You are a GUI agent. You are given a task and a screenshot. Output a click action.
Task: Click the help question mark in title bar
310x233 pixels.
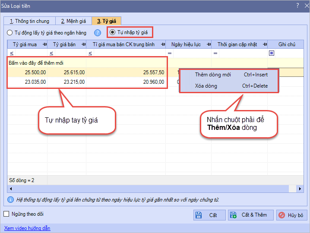pos(297,6)
